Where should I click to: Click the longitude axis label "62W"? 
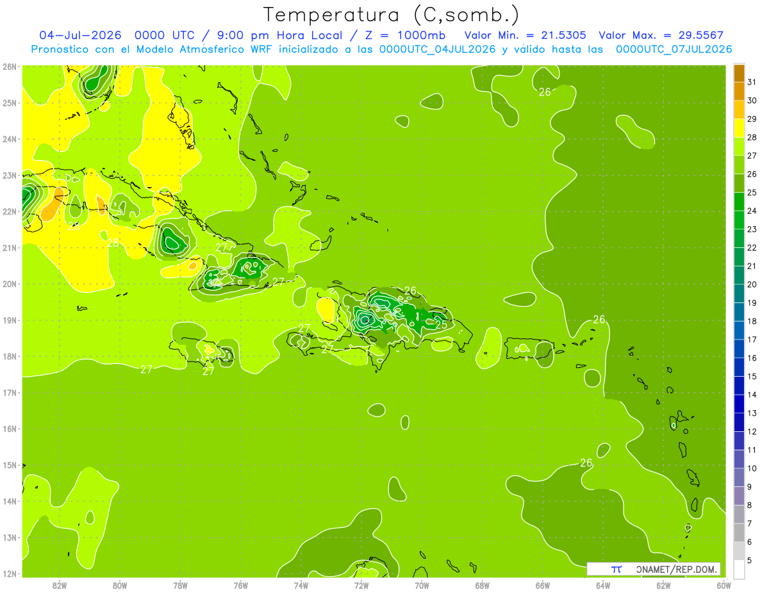(x=663, y=585)
